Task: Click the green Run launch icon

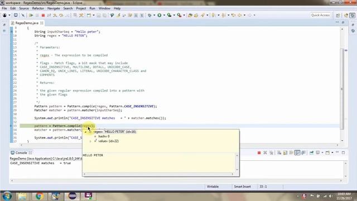Action: point(160,15)
